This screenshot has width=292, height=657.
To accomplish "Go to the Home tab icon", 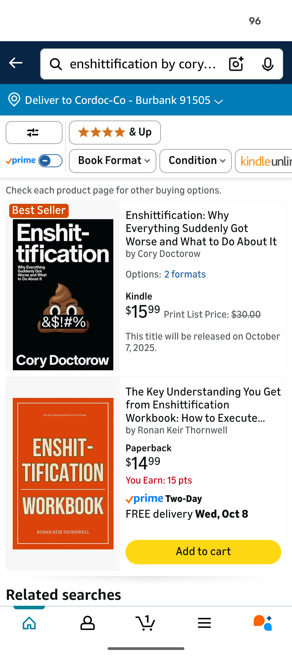I will coord(29,623).
